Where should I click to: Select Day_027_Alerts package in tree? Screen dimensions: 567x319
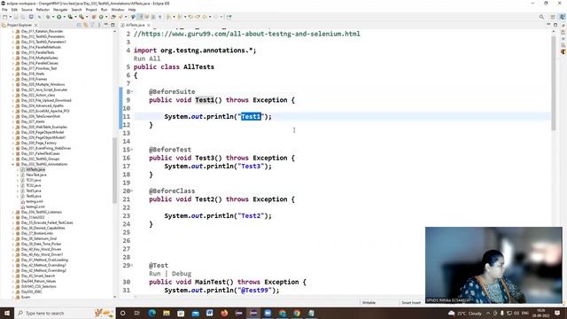[x=33, y=121]
